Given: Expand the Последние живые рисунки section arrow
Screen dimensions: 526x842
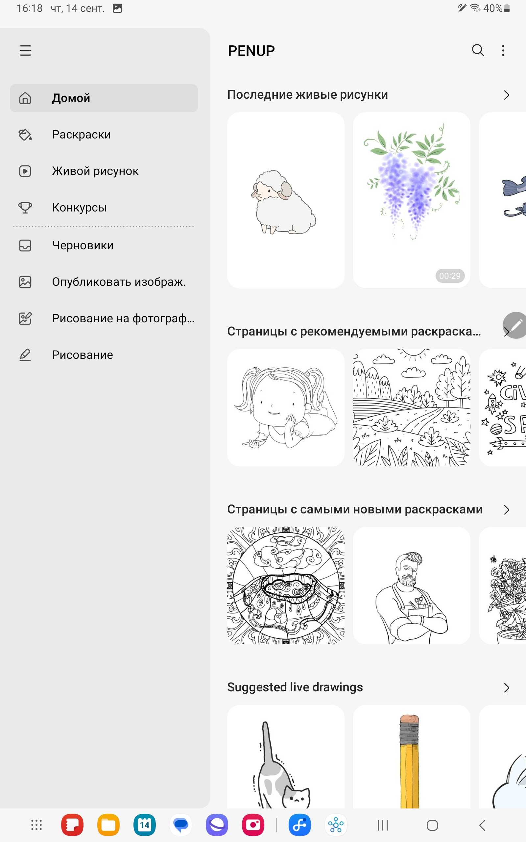Looking at the screenshot, I should [x=507, y=95].
